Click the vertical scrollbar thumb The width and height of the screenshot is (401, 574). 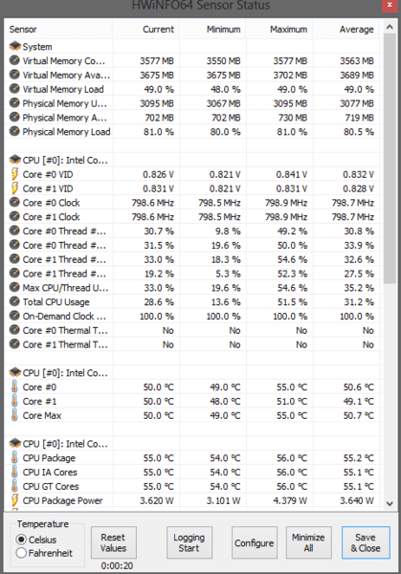pyautogui.click(x=390, y=159)
